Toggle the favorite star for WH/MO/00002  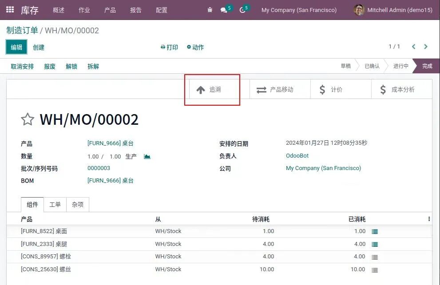click(28, 119)
